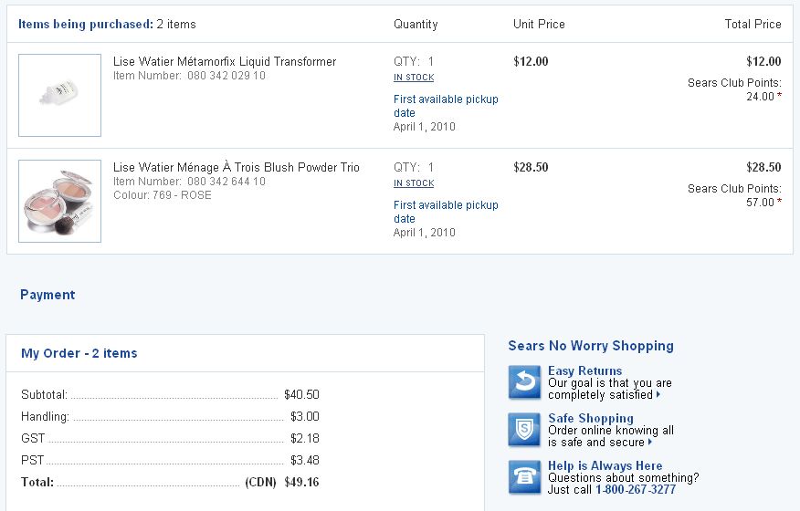Click Lise Watier Ménage À Trois Blush title
This screenshot has width=800, height=511.
[237, 167]
